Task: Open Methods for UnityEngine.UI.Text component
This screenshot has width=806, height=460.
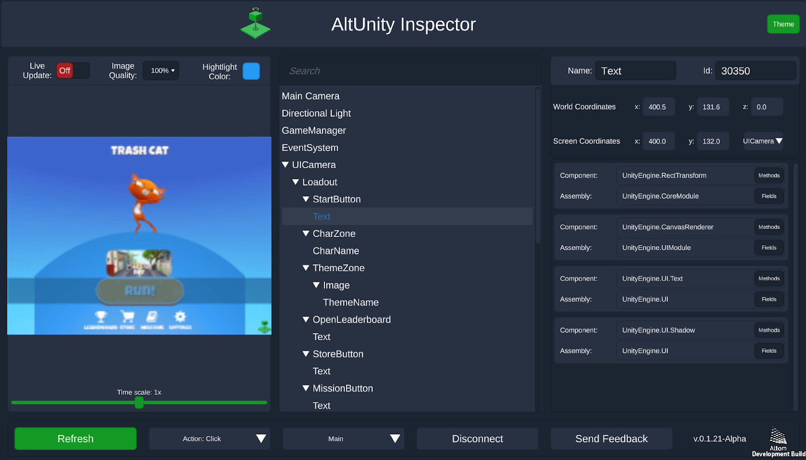Action: coord(769,278)
